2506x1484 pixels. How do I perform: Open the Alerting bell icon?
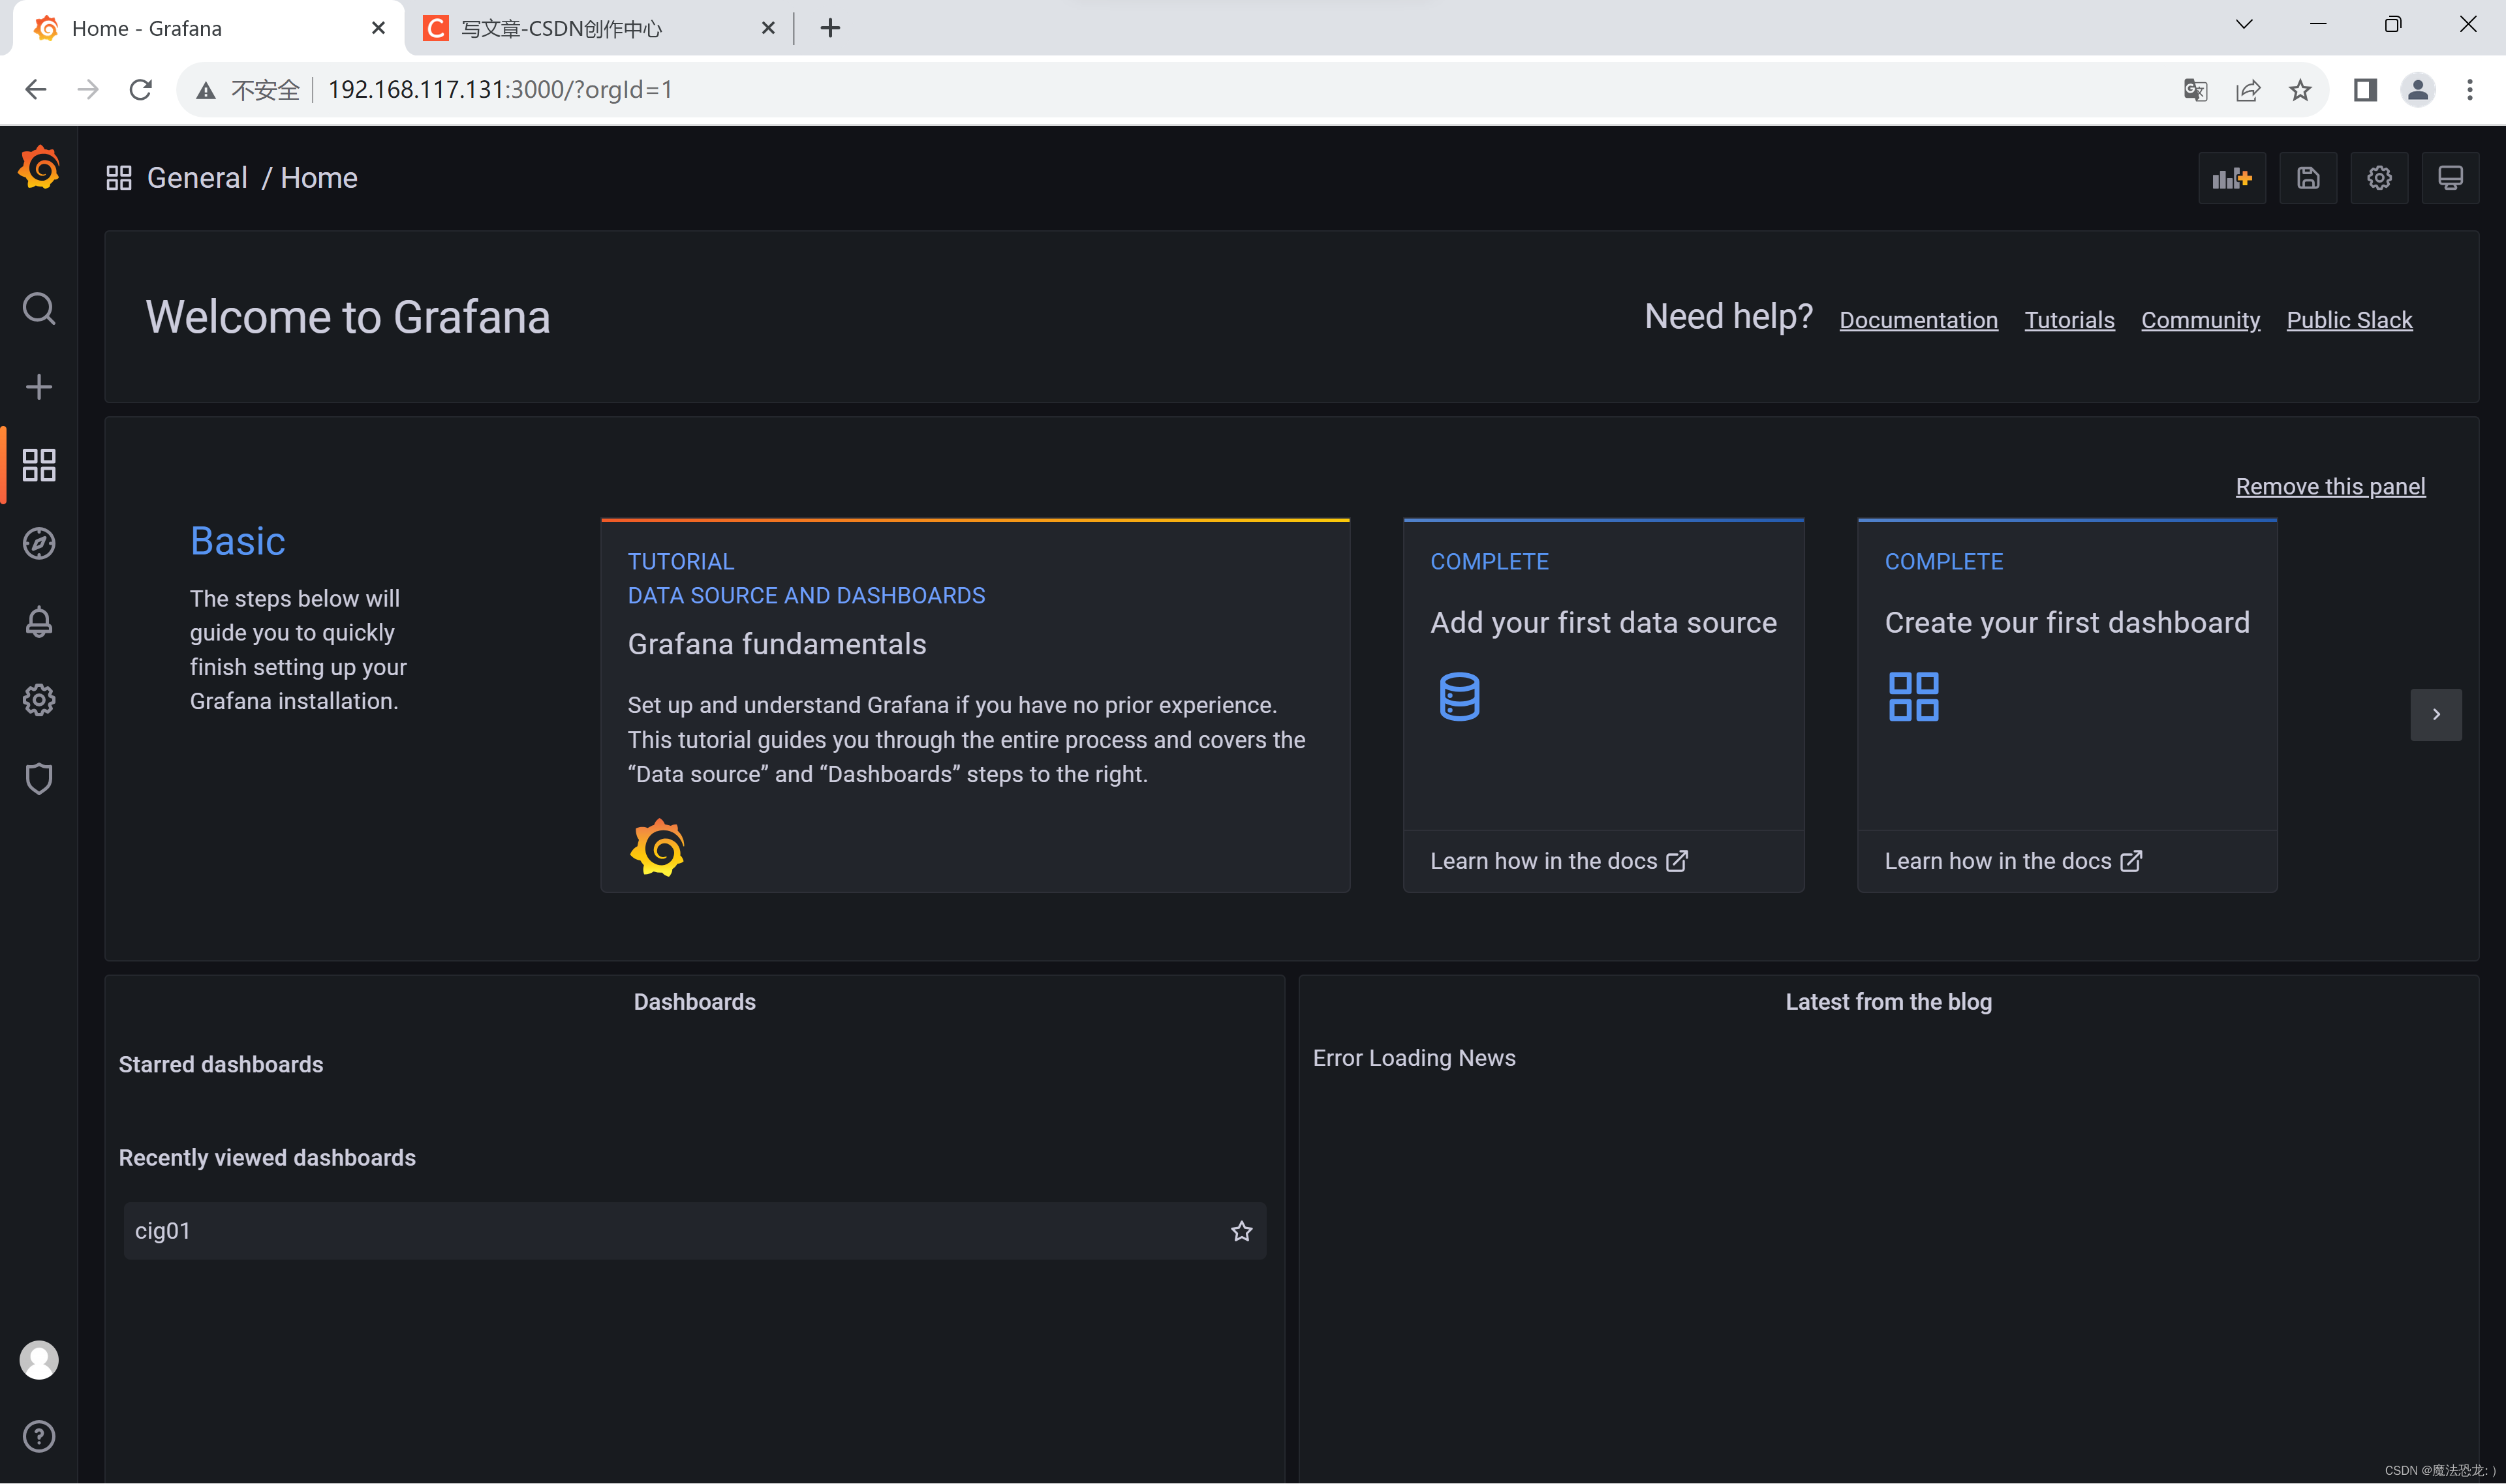[x=39, y=621]
